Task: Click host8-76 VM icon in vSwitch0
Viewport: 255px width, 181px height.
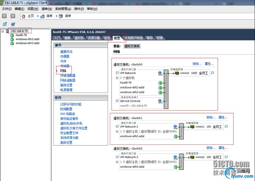Action: [160, 83]
